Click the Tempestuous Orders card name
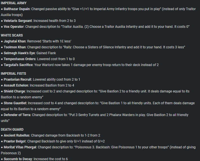The width and height of the screenshot is (200, 161). click(19, 59)
